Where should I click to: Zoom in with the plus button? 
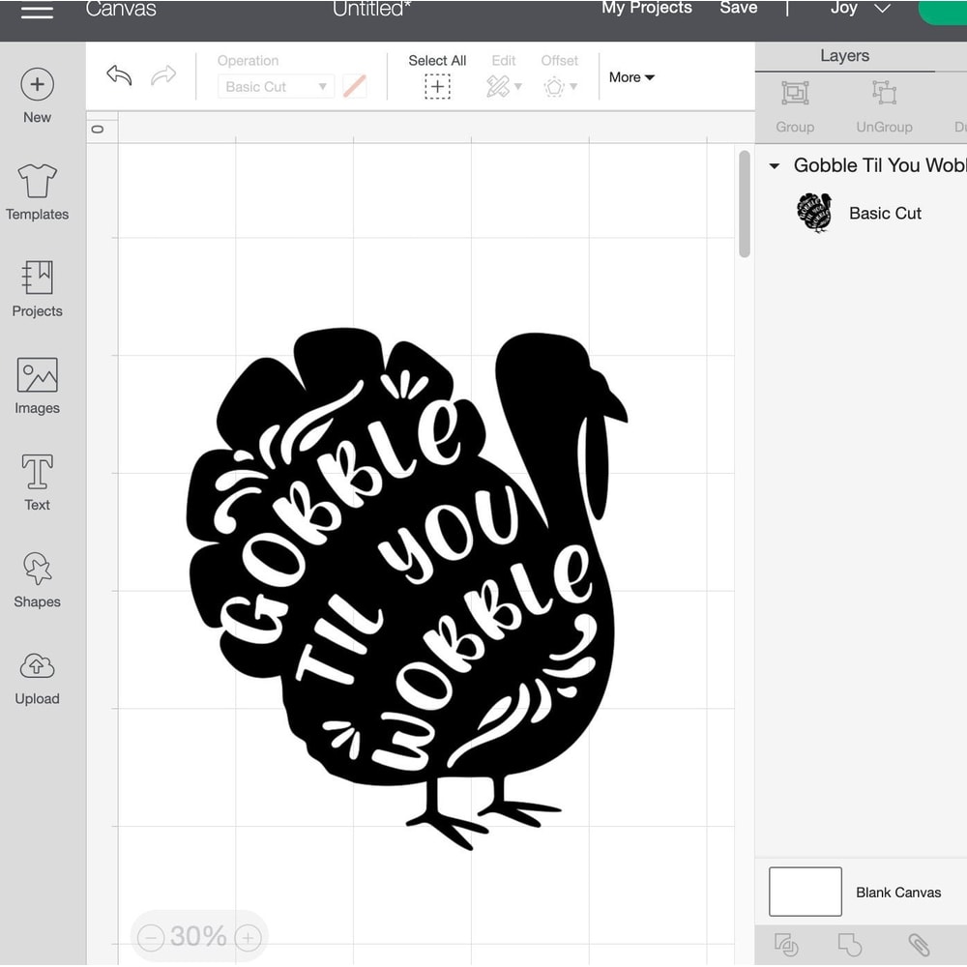coord(247,936)
